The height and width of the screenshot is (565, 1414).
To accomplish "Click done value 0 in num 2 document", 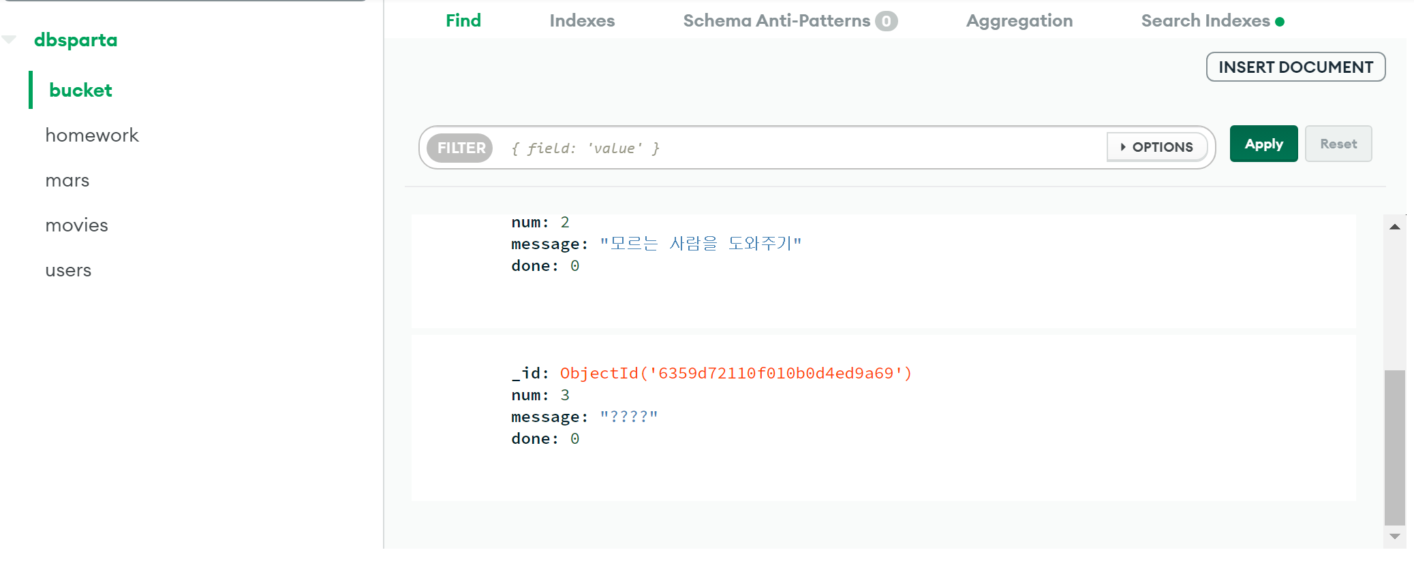I will click(x=574, y=265).
